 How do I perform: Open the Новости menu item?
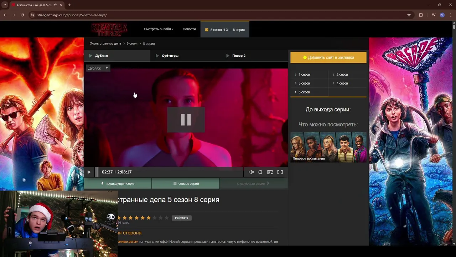189,29
